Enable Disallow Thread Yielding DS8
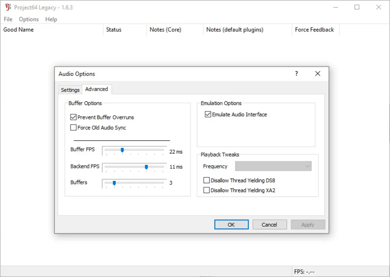 point(206,180)
